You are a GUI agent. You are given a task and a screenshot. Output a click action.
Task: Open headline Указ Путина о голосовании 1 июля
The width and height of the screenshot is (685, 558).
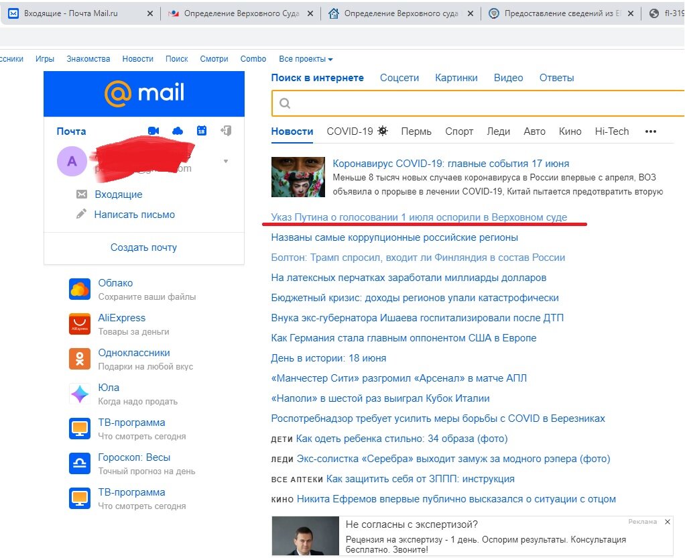(419, 217)
